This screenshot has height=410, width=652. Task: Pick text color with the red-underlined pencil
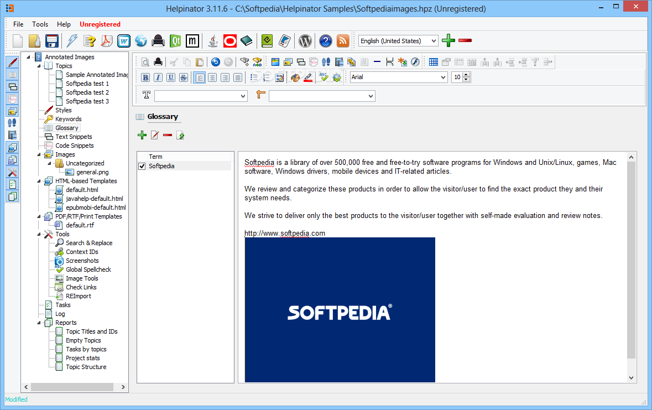(308, 77)
